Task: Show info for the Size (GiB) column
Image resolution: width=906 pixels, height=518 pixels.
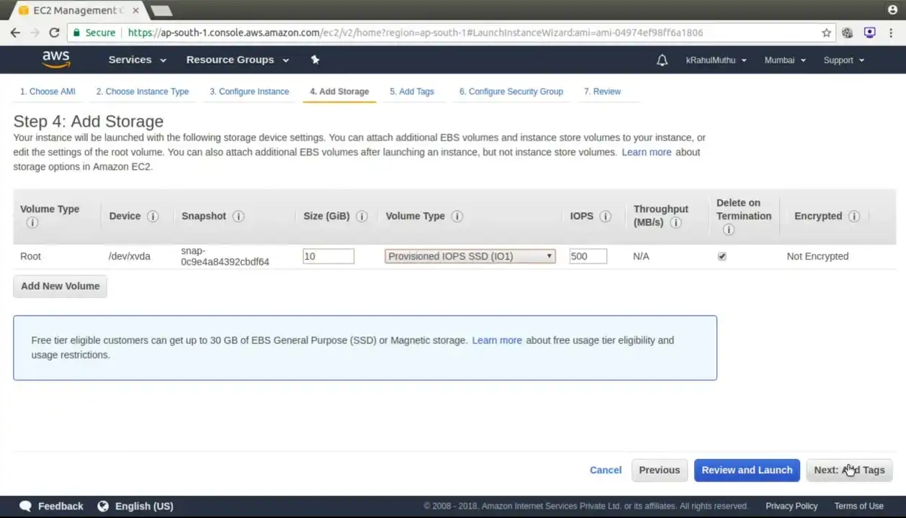Action: pyautogui.click(x=362, y=216)
